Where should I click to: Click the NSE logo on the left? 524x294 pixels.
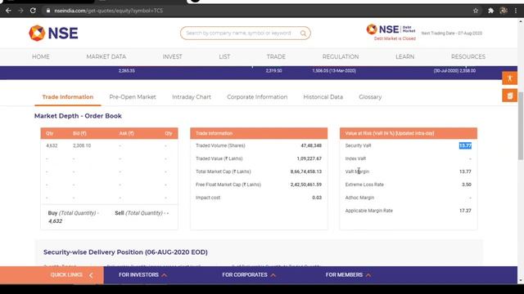(53, 33)
